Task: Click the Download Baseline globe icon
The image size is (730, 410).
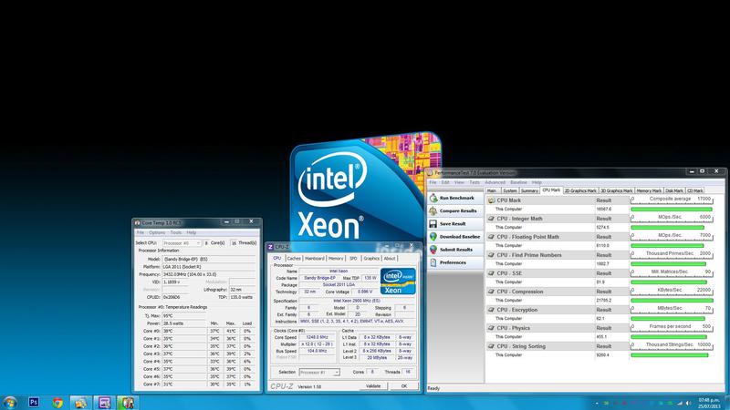Action: tap(433, 237)
